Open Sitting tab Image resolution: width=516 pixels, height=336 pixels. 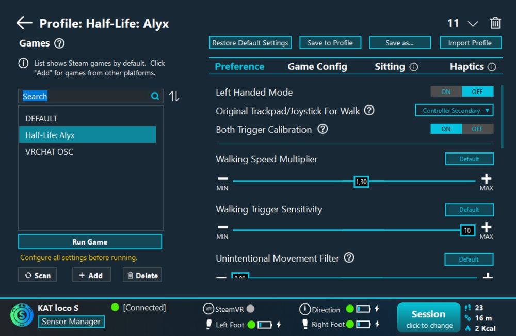(390, 66)
